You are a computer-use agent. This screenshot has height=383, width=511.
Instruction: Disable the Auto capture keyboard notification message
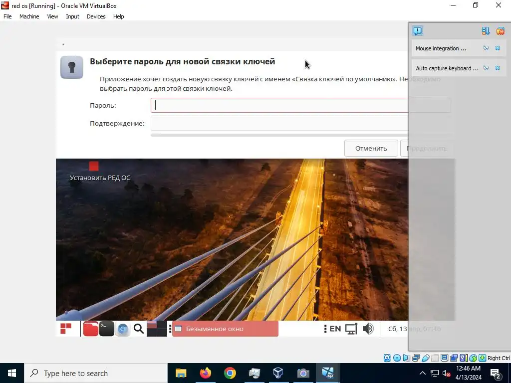pyautogui.click(x=486, y=68)
